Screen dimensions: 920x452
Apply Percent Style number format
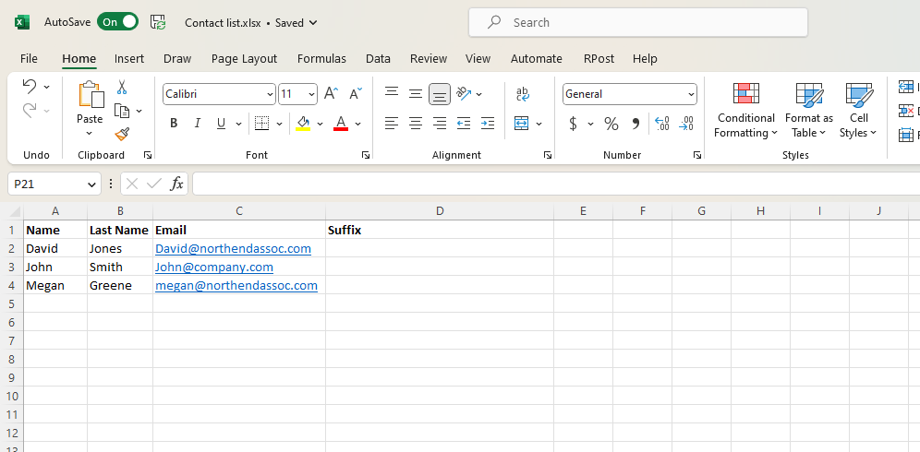611,124
